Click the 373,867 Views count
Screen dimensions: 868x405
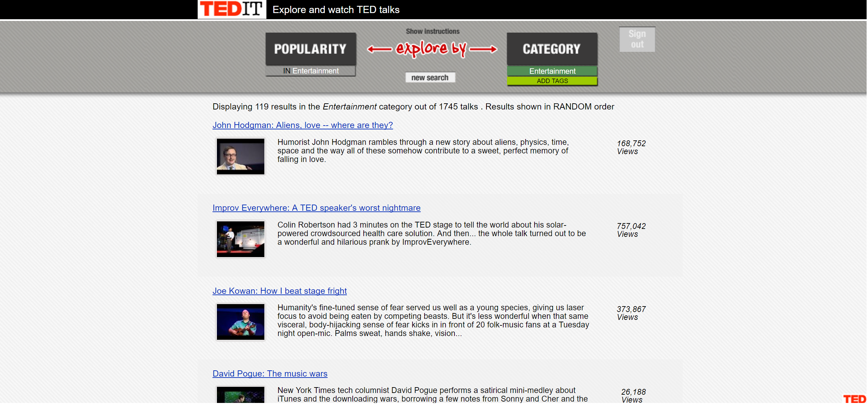(631, 313)
